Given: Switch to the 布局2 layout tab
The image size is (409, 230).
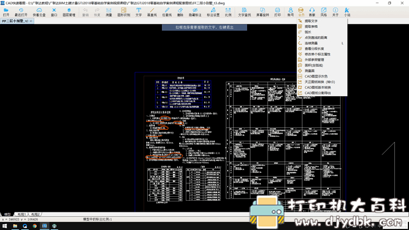Looking at the screenshot, I should click(35, 214).
